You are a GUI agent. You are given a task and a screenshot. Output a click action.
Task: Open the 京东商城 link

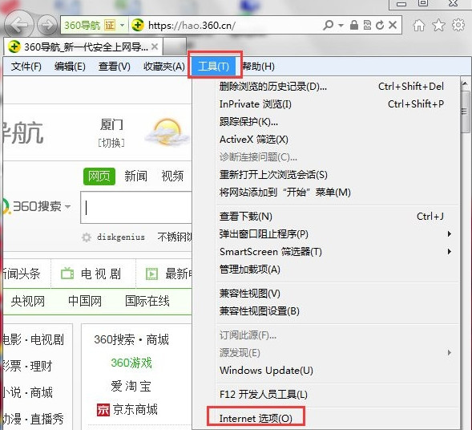pyautogui.click(x=127, y=410)
